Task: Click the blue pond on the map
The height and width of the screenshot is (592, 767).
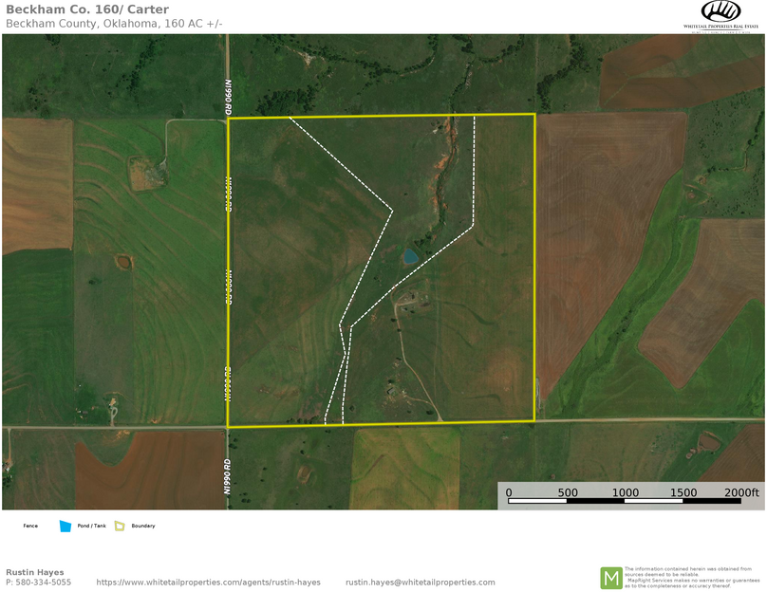Action: pos(410,256)
